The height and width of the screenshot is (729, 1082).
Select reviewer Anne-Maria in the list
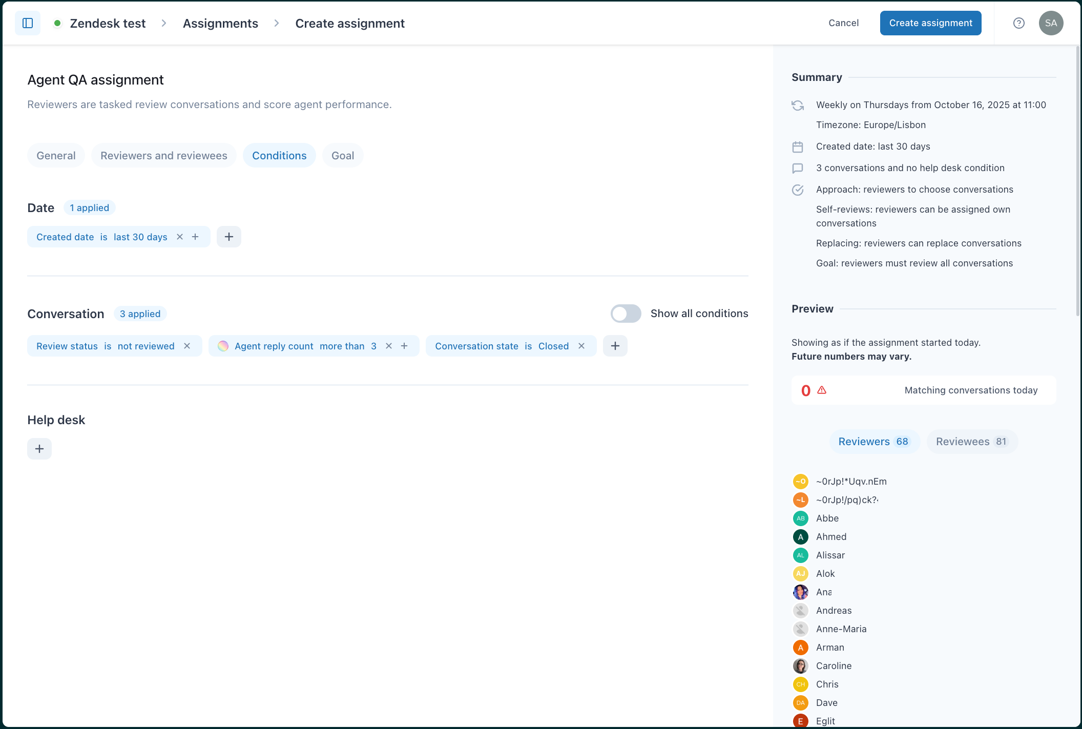(841, 629)
